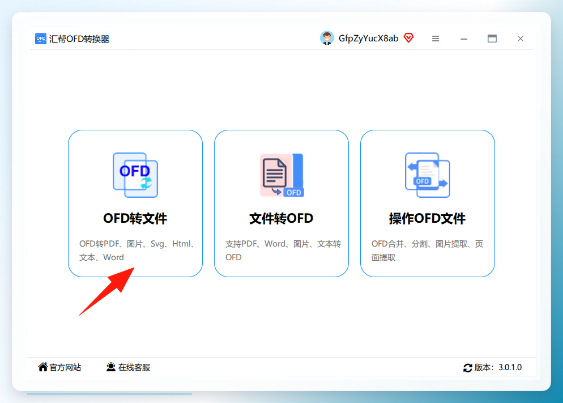Minimize the application window
The height and width of the screenshot is (403, 563).
464,39
